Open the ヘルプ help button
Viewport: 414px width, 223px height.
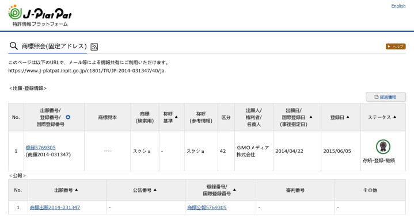[x=396, y=47]
